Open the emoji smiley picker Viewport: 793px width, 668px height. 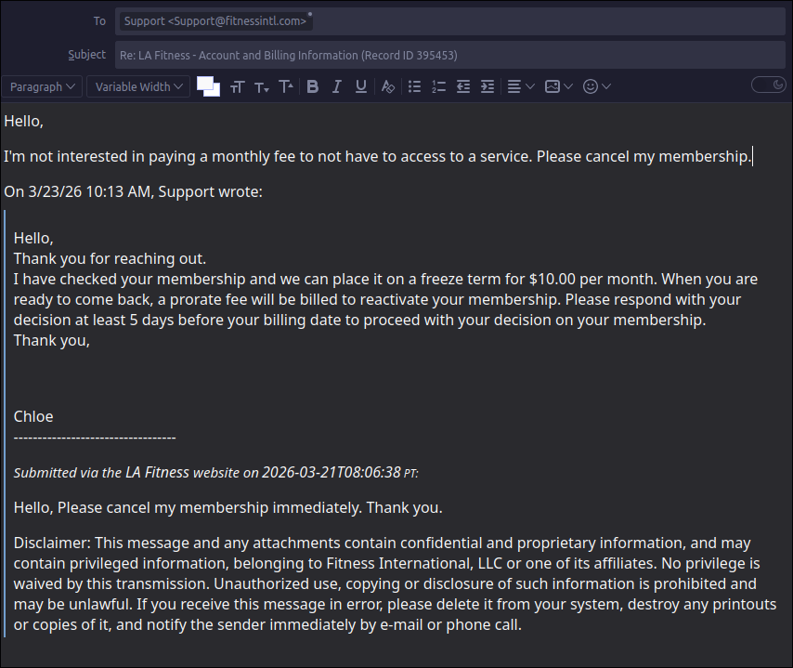tap(596, 86)
